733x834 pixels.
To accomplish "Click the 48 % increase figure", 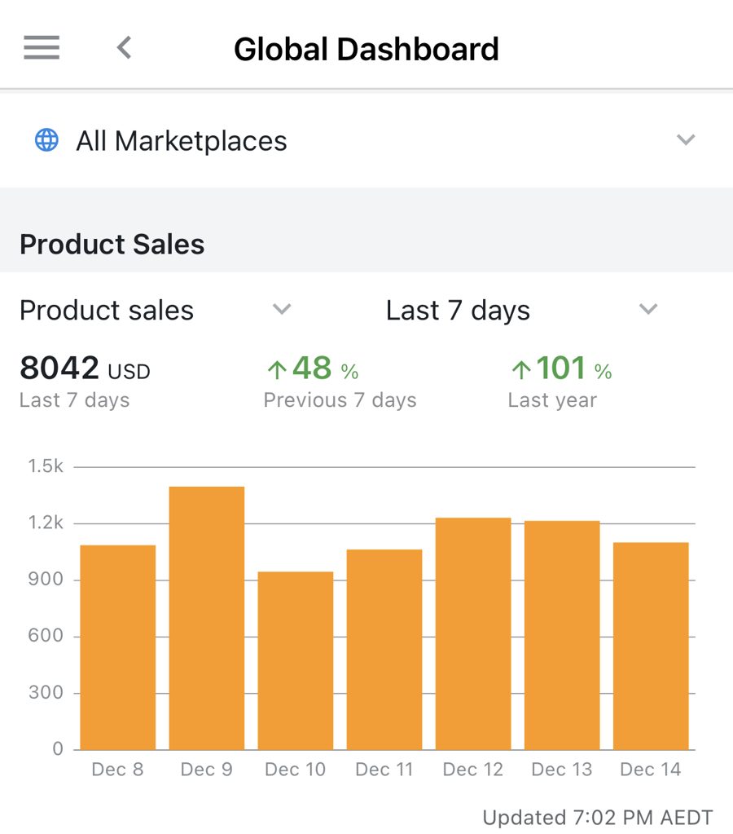I will tap(313, 368).
